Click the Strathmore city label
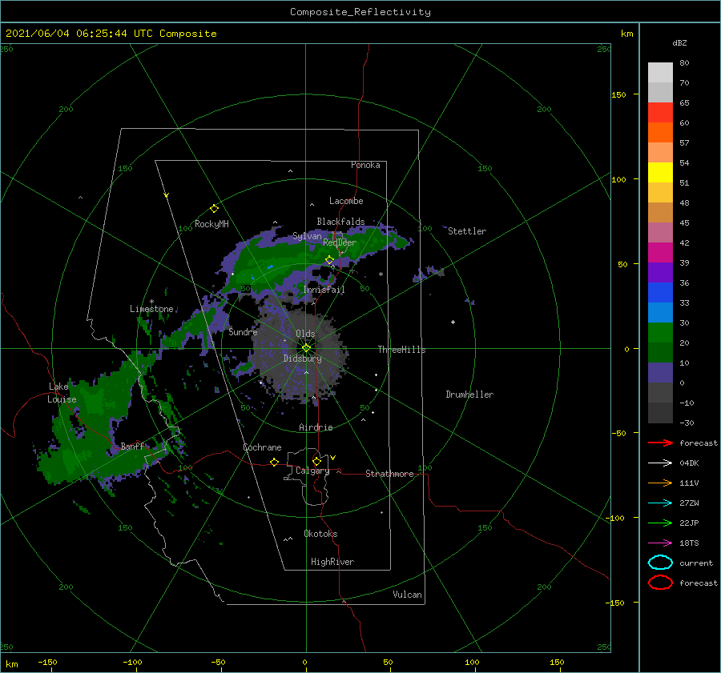Image resolution: width=721 pixels, height=673 pixels. (389, 474)
